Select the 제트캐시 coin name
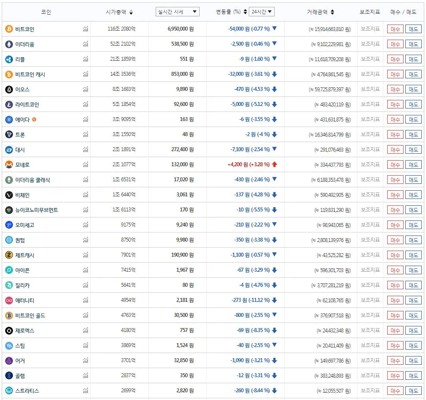Image resolution: width=426 pixels, height=400 pixels. click(x=25, y=255)
